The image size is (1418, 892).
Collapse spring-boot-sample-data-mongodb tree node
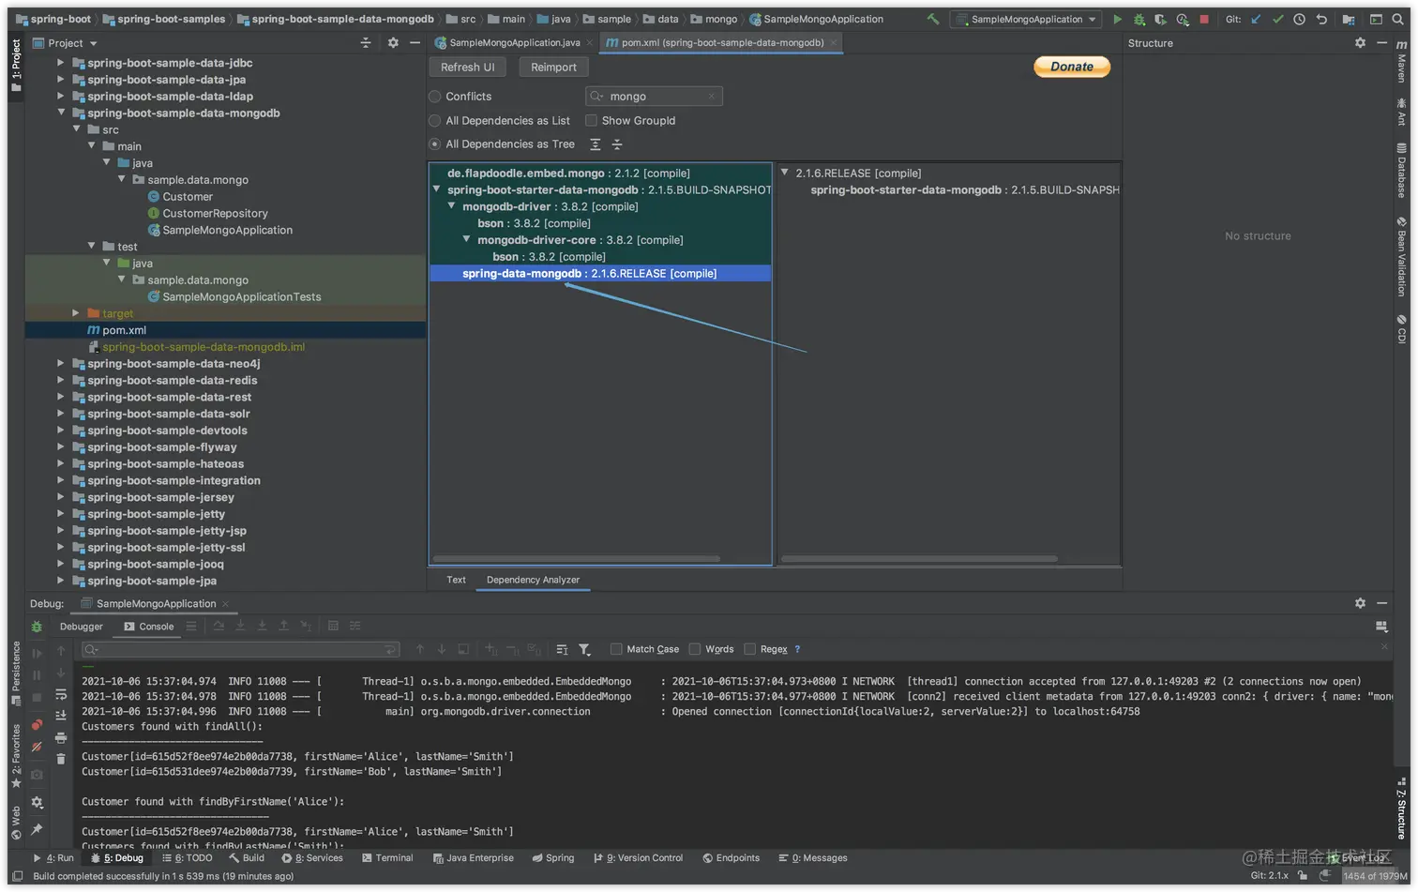(62, 113)
